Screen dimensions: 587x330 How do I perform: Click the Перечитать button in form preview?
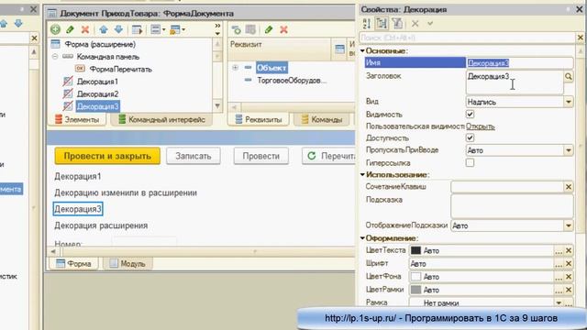328,156
